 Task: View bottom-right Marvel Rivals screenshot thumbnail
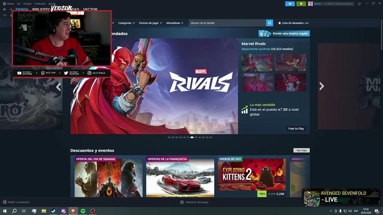291,82
